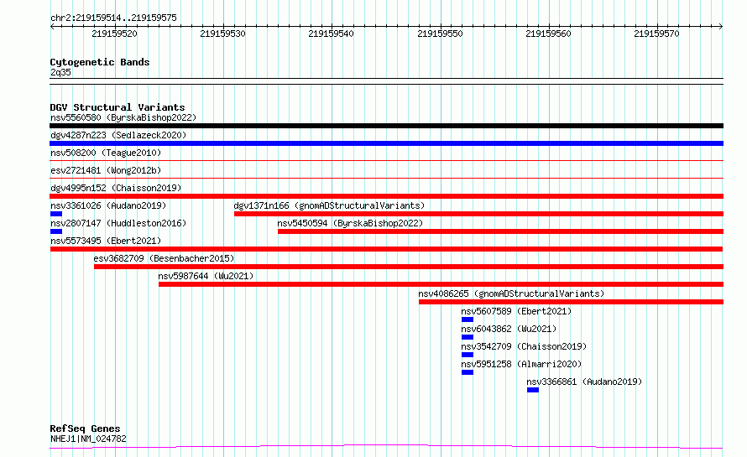This screenshot has width=747, height=457.
Task: Click the chr2:219159514..219159575 position text
Action: point(113,18)
